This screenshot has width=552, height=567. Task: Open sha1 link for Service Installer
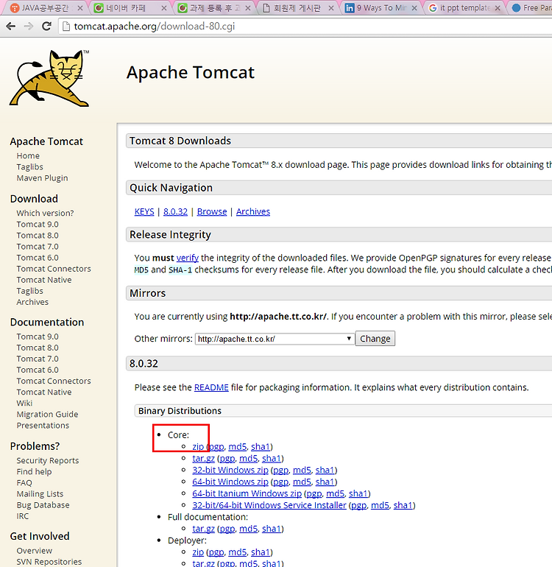coord(403,505)
